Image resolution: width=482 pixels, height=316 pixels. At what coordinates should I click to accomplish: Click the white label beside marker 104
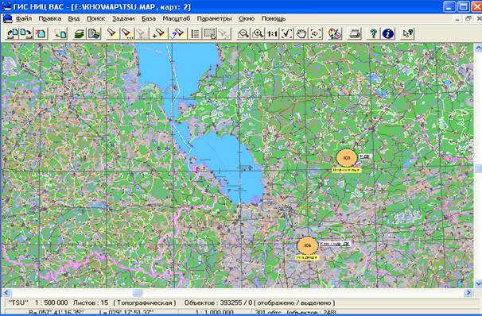(x=335, y=244)
